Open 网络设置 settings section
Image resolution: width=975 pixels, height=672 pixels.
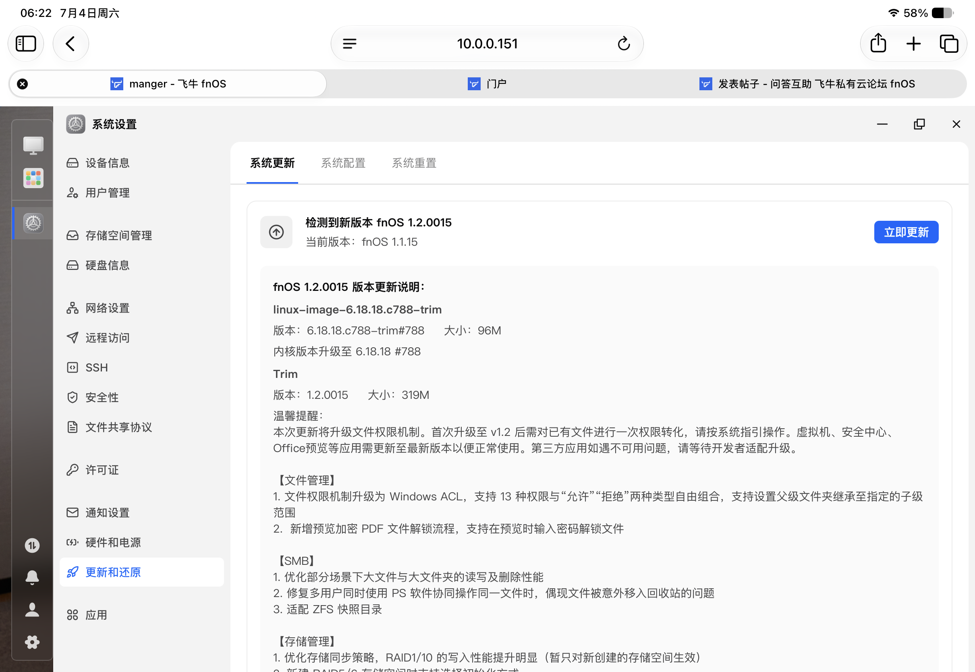pos(142,308)
